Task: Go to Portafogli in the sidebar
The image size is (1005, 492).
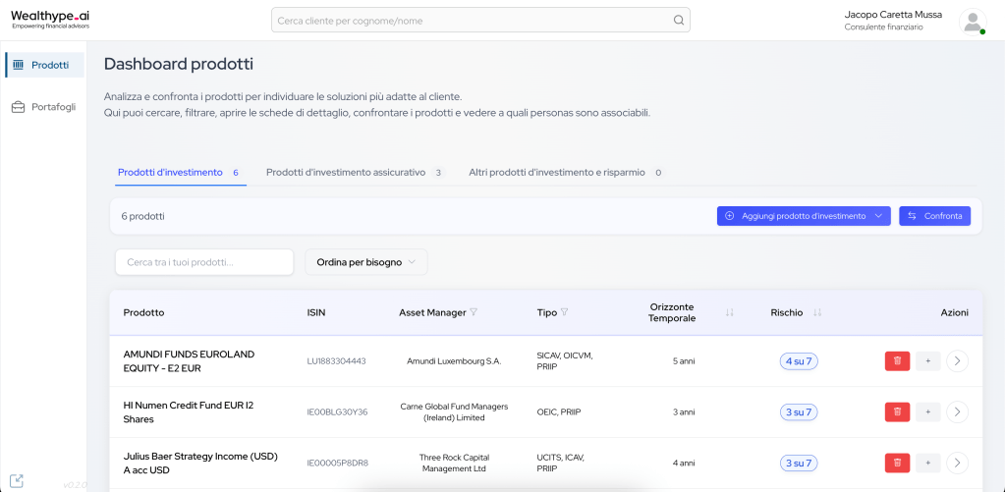Action: (x=44, y=107)
